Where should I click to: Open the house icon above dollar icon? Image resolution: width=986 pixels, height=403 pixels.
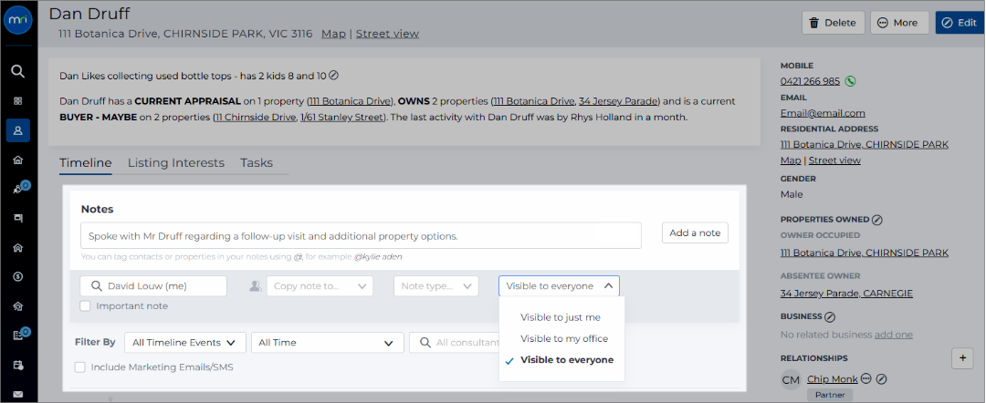coord(18,247)
